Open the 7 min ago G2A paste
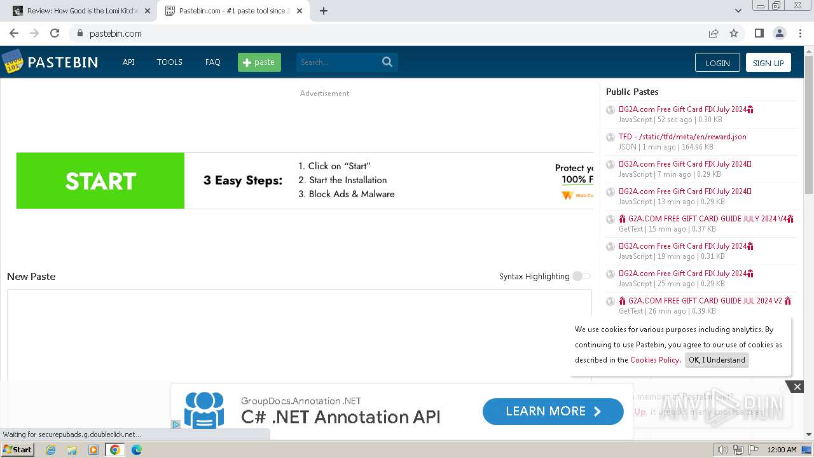Viewport: 814px width, 458px height. click(x=685, y=163)
